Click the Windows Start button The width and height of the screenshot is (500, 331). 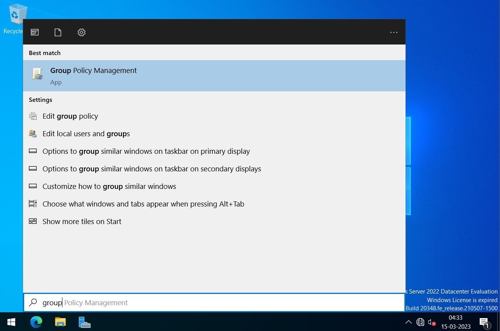click(11, 322)
